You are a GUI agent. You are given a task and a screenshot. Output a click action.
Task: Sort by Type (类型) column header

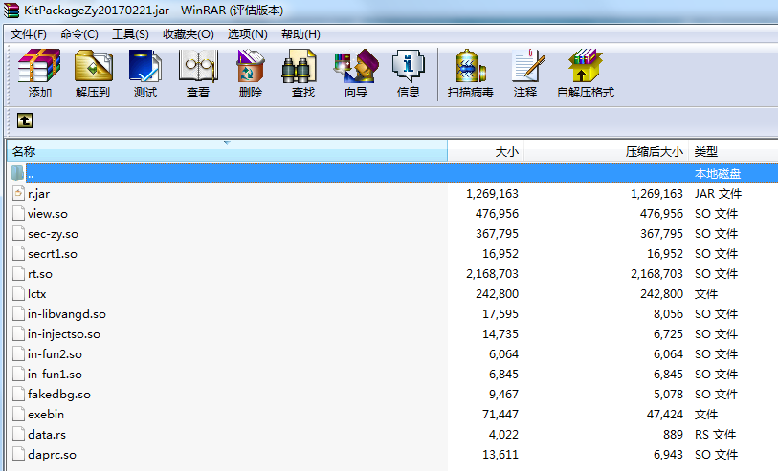[733, 152]
